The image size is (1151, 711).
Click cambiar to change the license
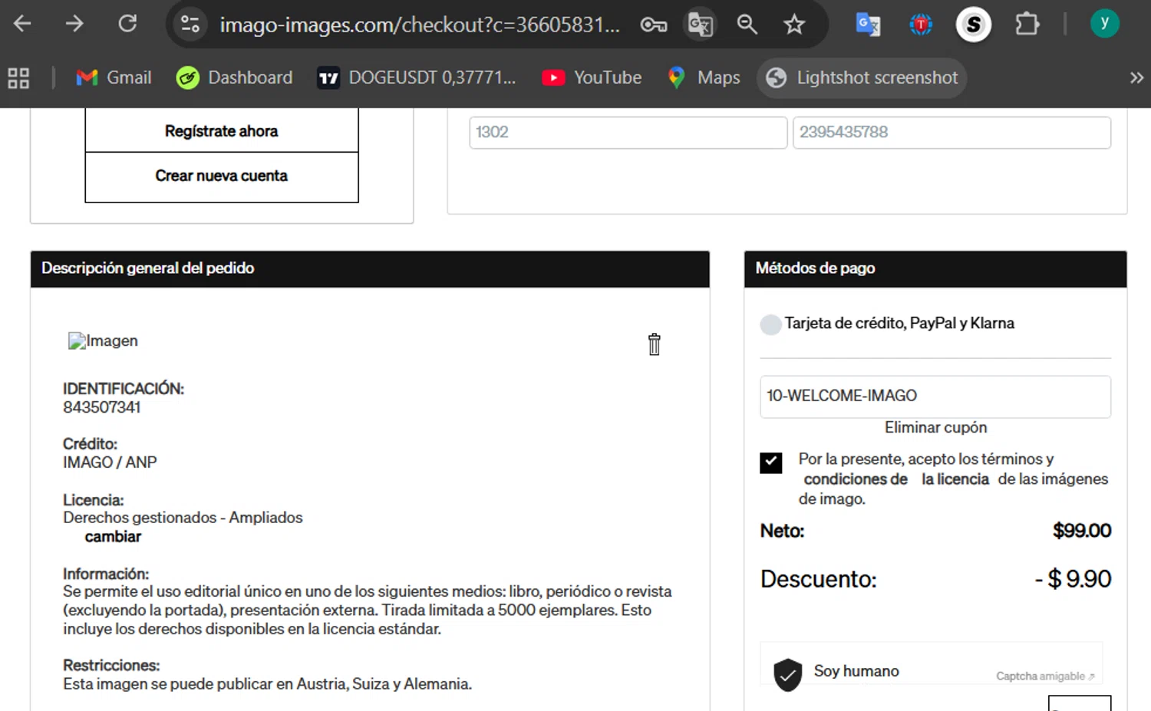point(113,536)
